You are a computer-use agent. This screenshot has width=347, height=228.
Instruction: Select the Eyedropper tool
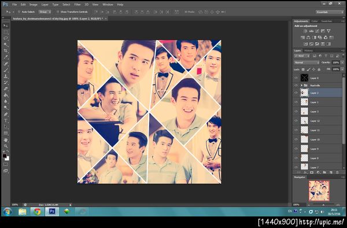point(6,57)
